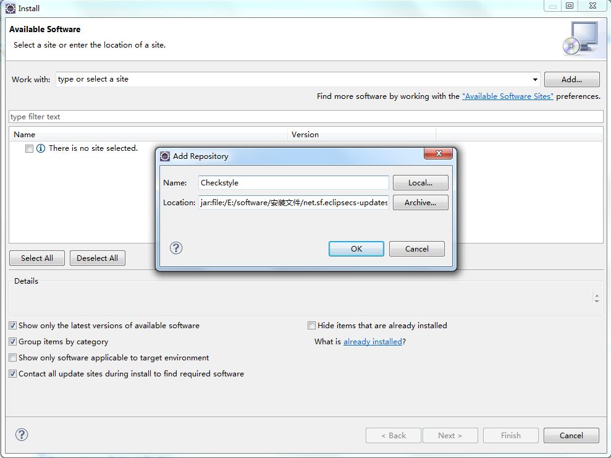
Task: Click the Add... button
Action: (x=571, y=80)
